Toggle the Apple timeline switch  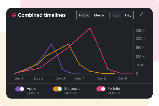(20, 89)
